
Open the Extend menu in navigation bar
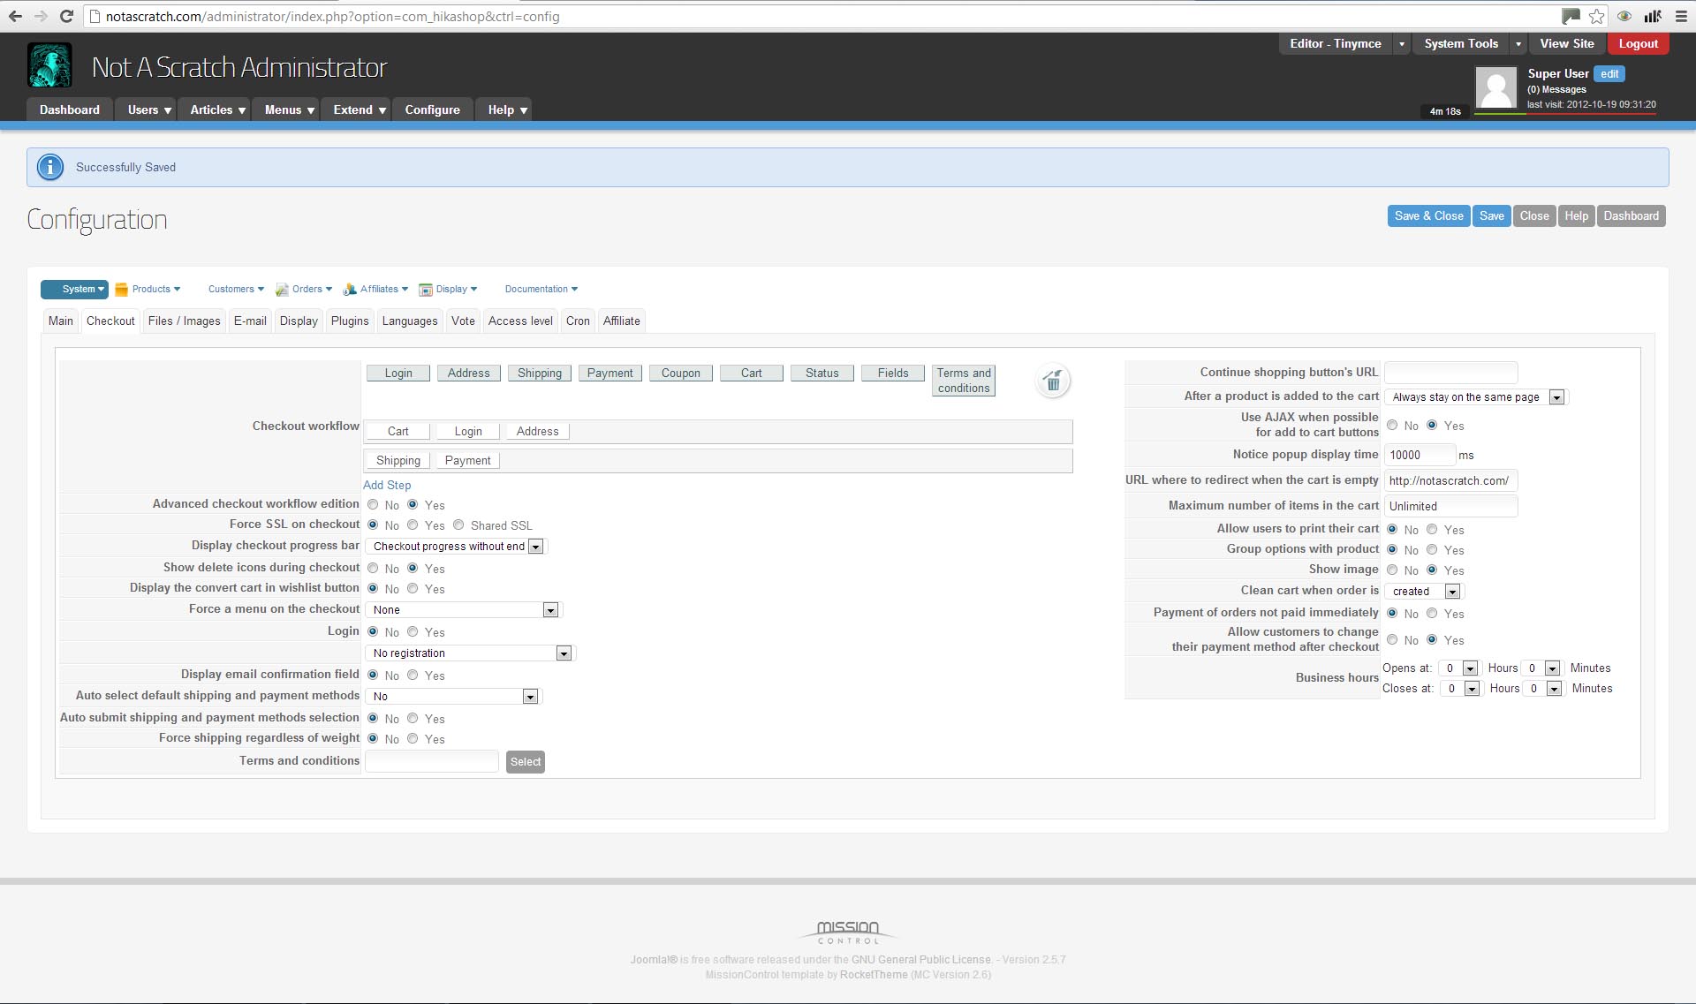[x=359, y=109]
